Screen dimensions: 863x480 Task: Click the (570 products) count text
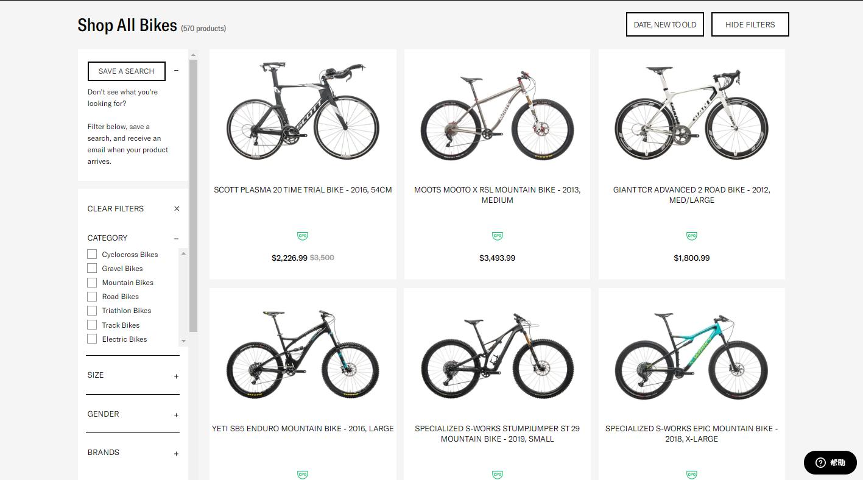203,29
